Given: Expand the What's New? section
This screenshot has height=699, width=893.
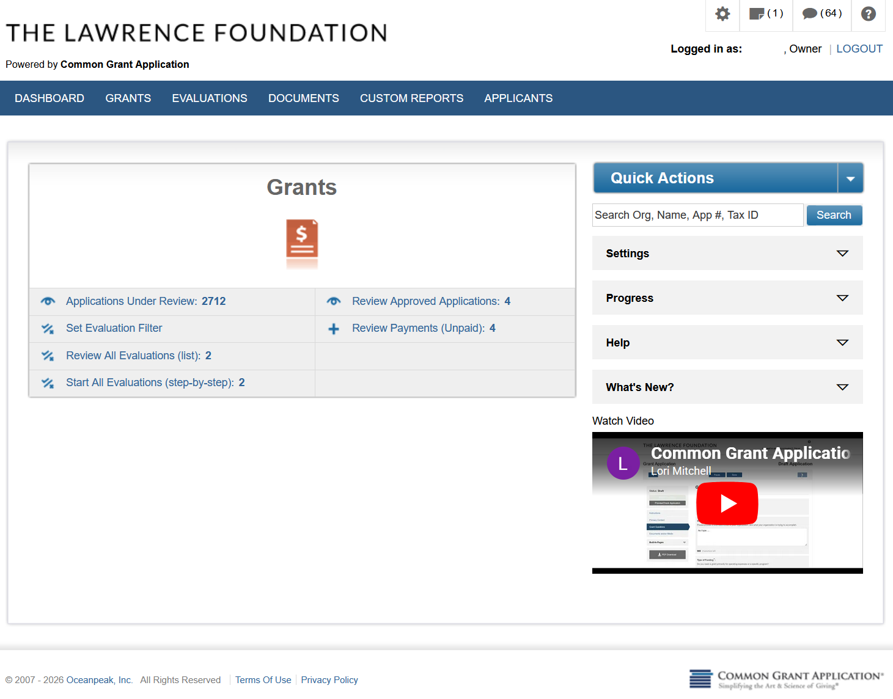Looking at the screenshot, I should click(727, 387).
